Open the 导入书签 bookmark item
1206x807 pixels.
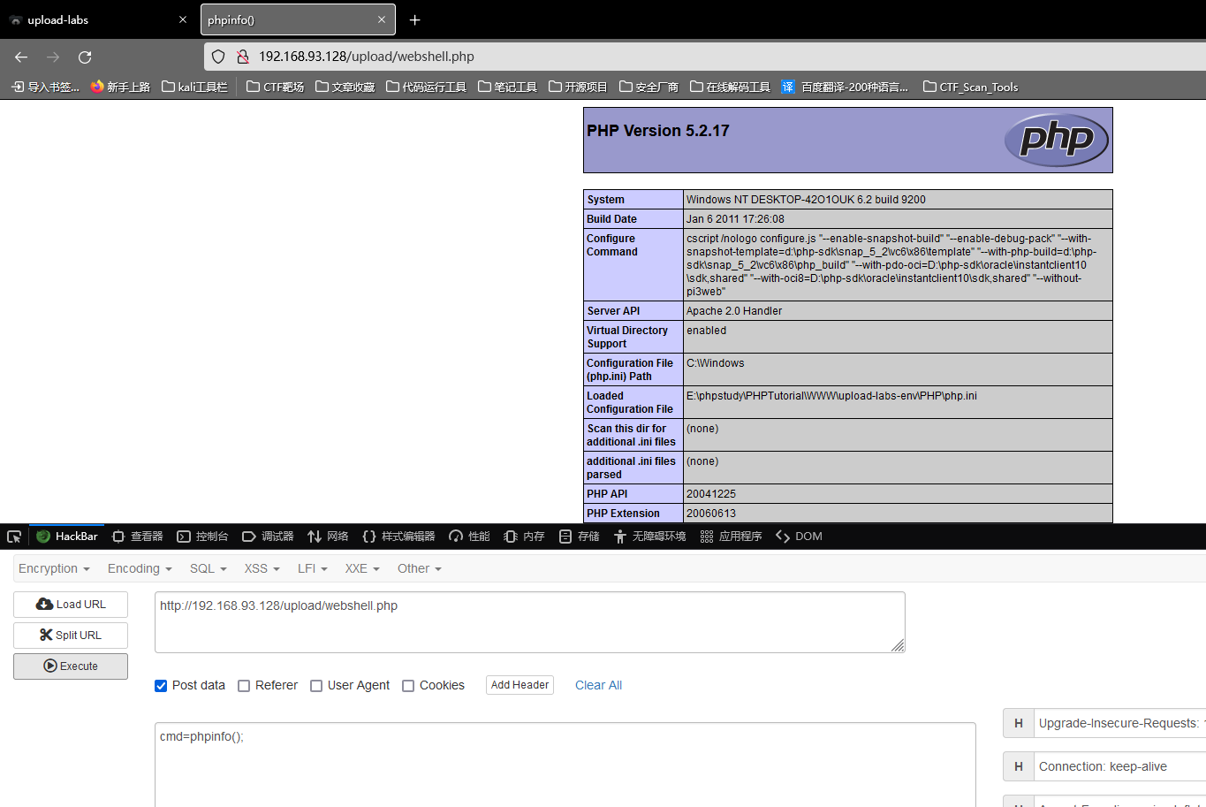45,87
